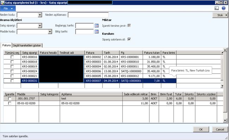Click amount cell 9.171,00

click(152, 76)
